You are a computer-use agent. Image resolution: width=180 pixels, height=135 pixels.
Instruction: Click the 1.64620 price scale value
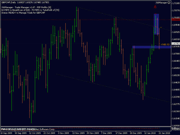[x=176, y=83]
